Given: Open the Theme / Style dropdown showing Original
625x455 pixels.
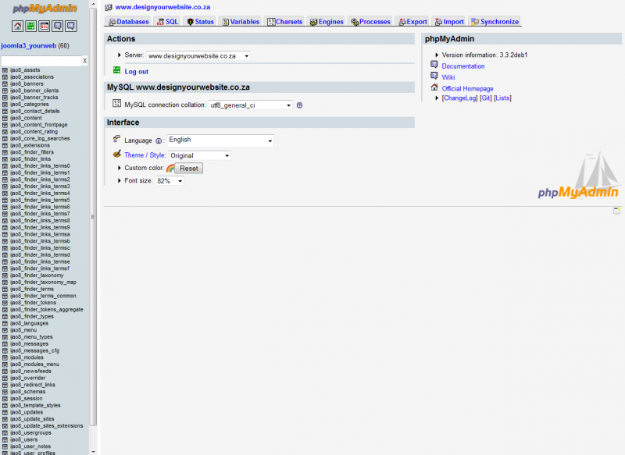Looking at the screenshot, I should coord(200,155).
